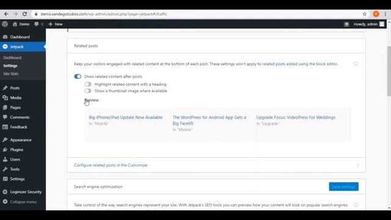The width and height of the screenshot is (391, 220).
Task: Reload the page with refresh icon
Action: [24, 14]
